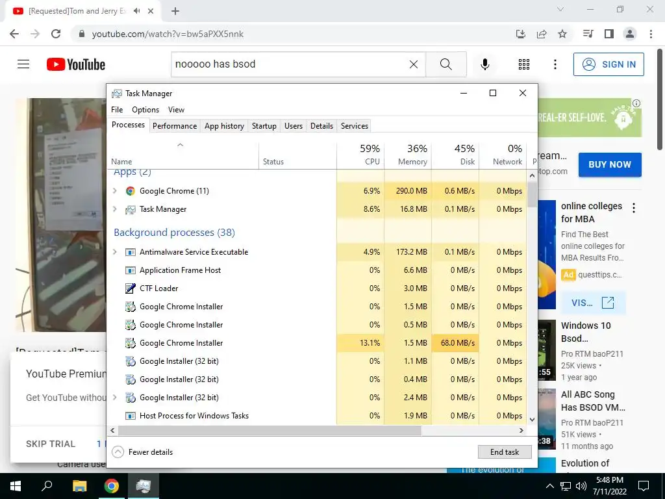Select Google Chrome Installer using 13.1% CPU
This screenshot has width=665, height=499.
pos(317,343)
